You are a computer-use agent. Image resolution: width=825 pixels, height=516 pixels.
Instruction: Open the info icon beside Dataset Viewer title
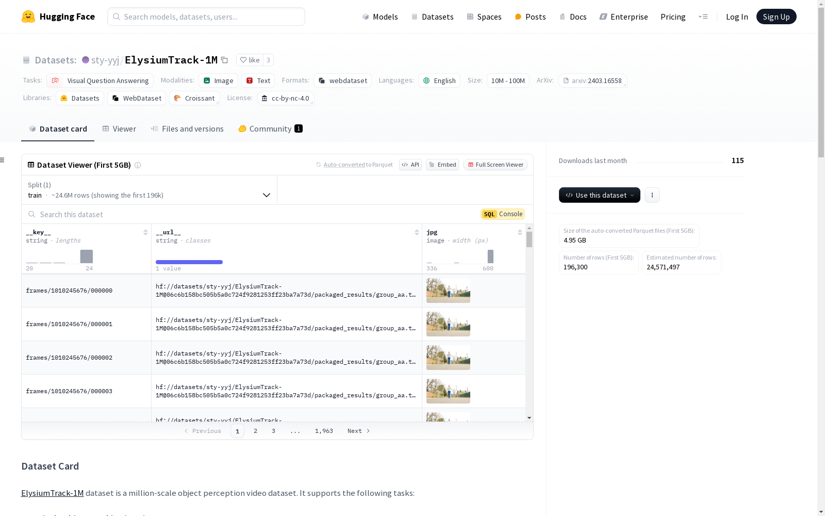(x=138, y=165)
